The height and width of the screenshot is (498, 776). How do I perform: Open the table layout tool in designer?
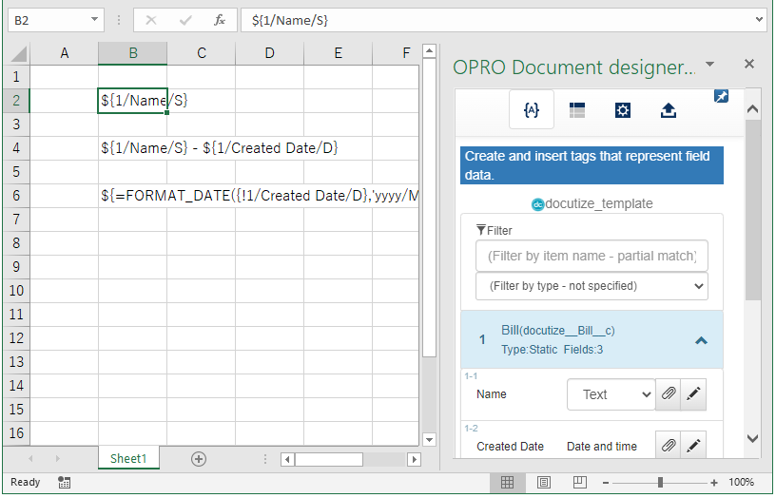[577, 110]
